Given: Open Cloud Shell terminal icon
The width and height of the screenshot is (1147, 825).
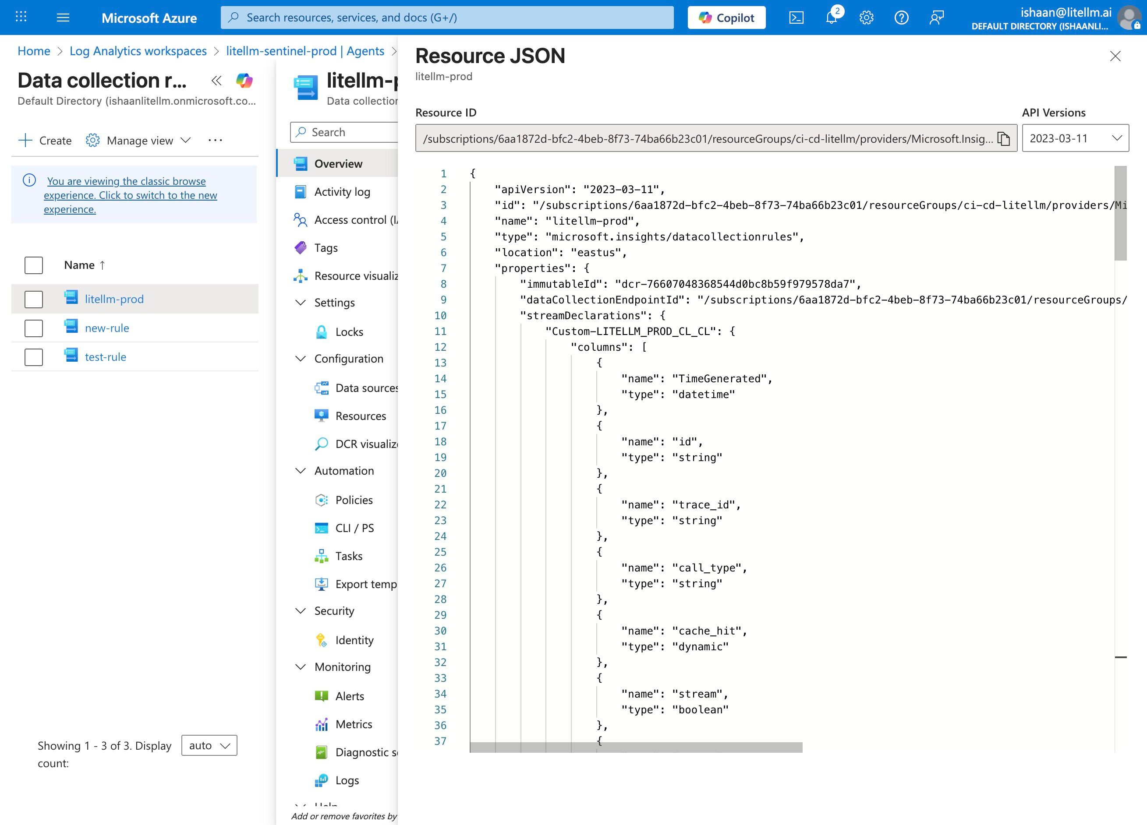Looking at the screenshot, I should (x=796, y=18).
